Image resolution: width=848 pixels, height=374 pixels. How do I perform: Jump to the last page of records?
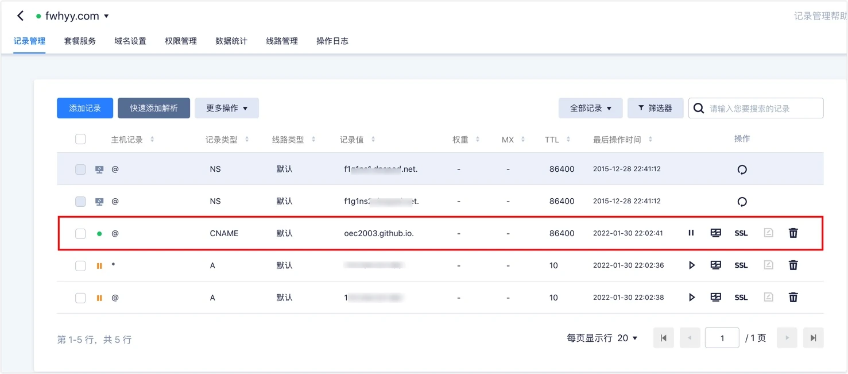813,338
